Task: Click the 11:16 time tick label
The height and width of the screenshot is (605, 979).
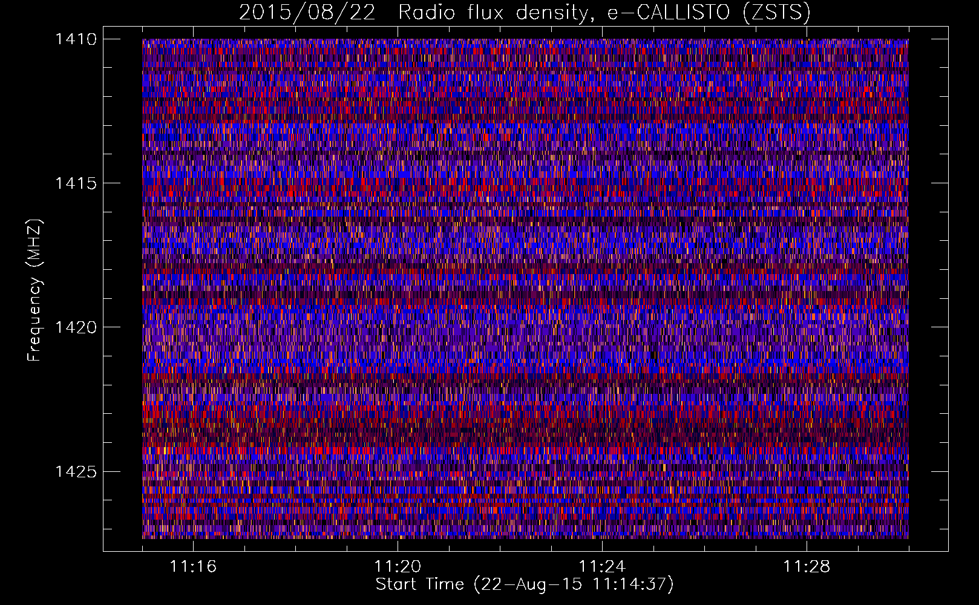Action: coord(193,566)
